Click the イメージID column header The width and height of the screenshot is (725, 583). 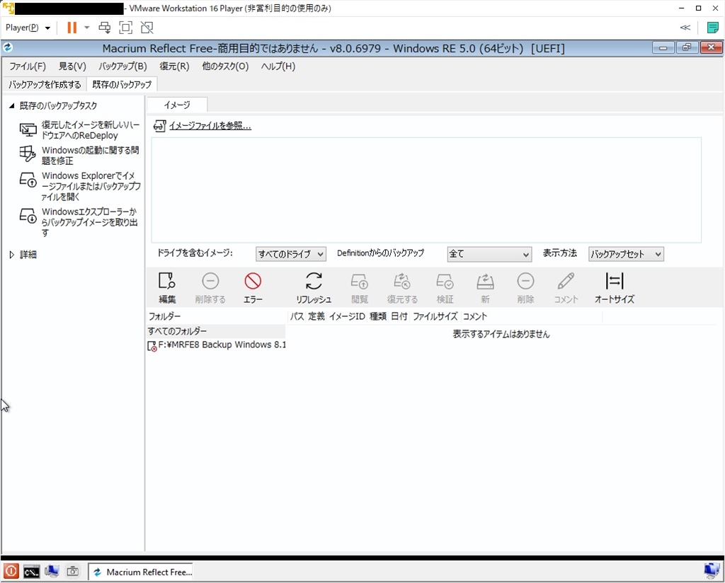click(347, 316)
